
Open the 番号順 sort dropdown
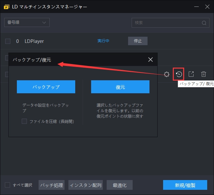27,22
